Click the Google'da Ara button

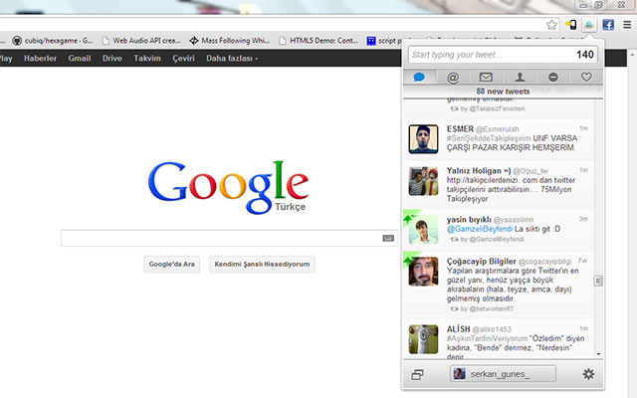point(172,264)
